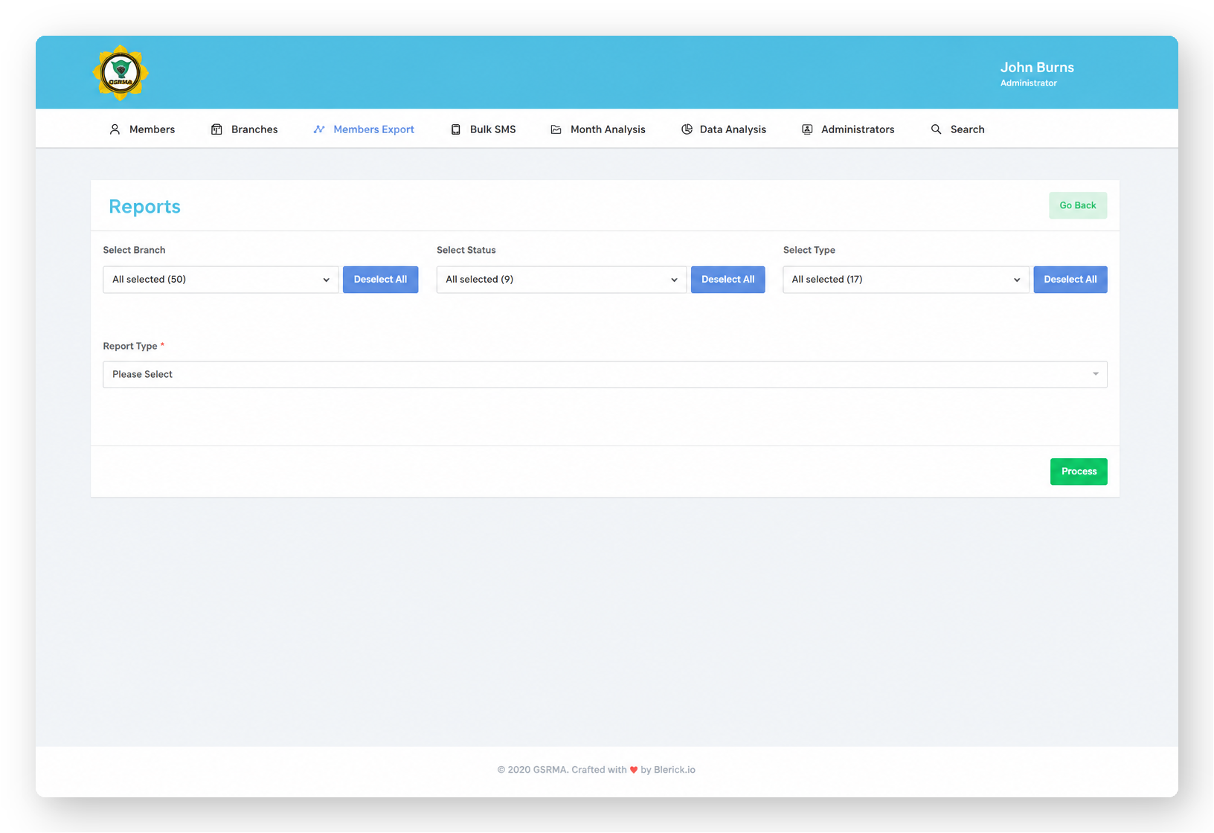The height and width of the screenshot is (833, 1214).
Task: Open the Select Type dropdown
Action: pyautogui.click(x=906, y=280)
